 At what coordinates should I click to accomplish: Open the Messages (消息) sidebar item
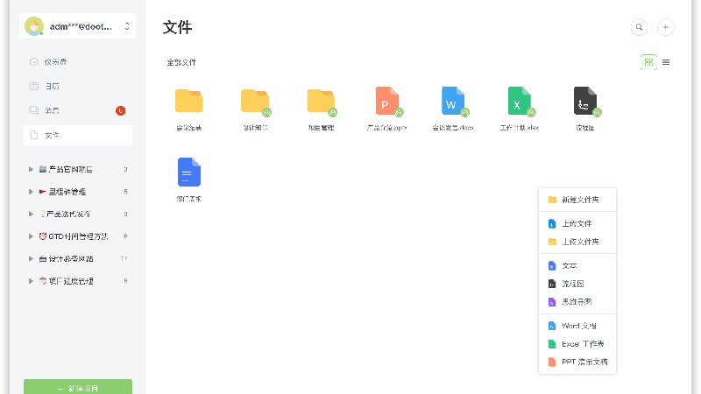click(78, 110)
